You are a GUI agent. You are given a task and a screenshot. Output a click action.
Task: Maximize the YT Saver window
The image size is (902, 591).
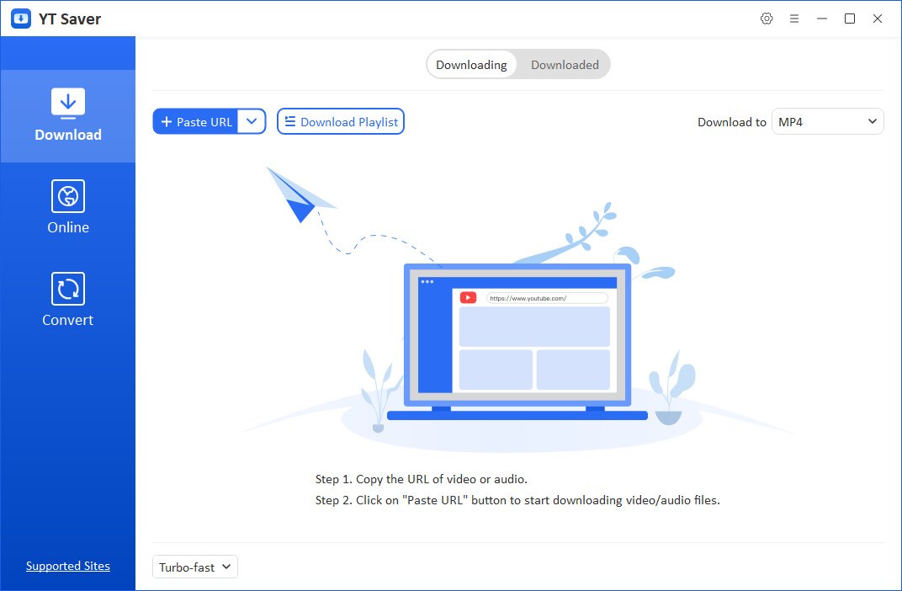tap(850, 19)
